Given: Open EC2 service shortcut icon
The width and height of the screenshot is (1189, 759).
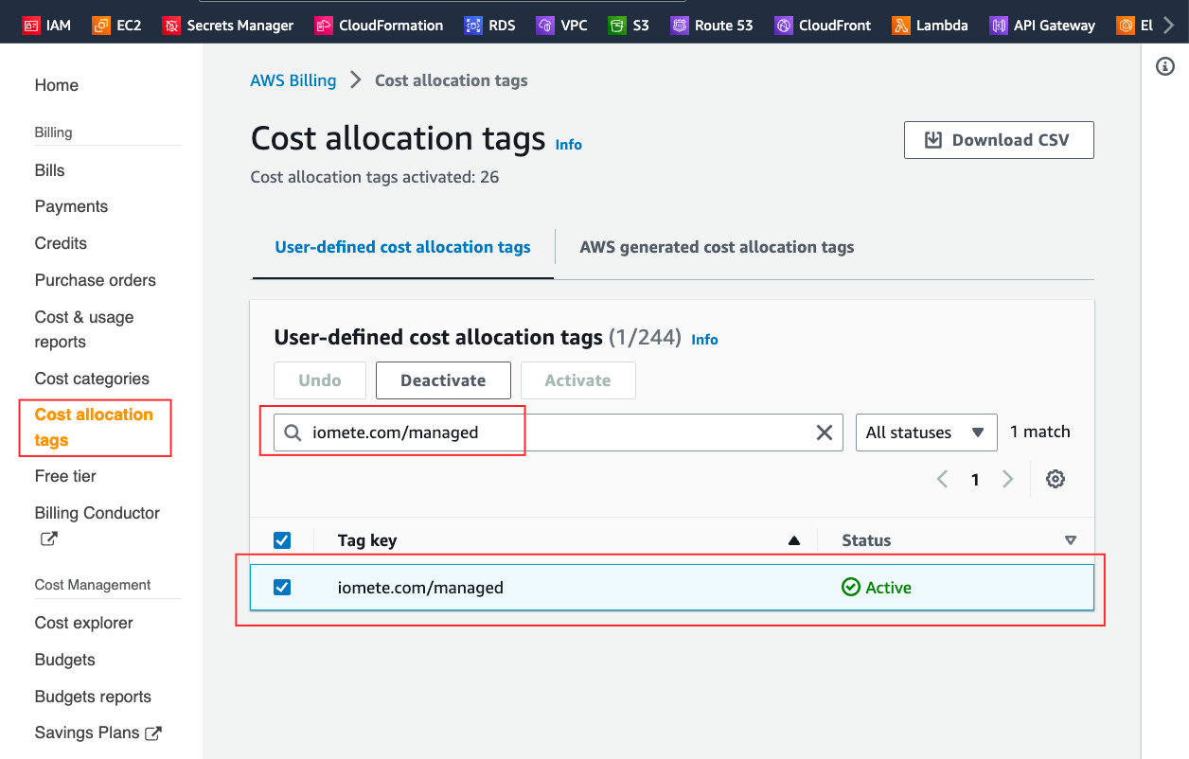Looking at the screenshot, I should [101, 26].
